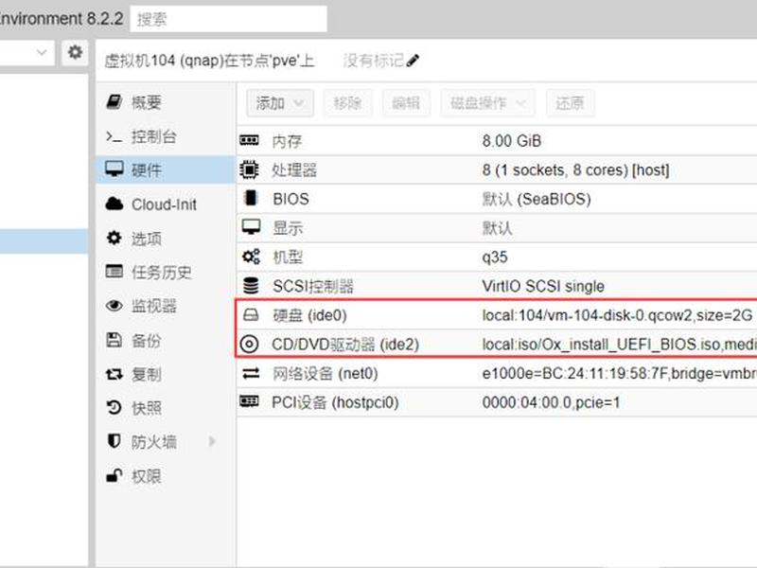757x568 pixels.
Task: Select the 显示 row label
Action: pyautogui.click(x=288, y=228)
